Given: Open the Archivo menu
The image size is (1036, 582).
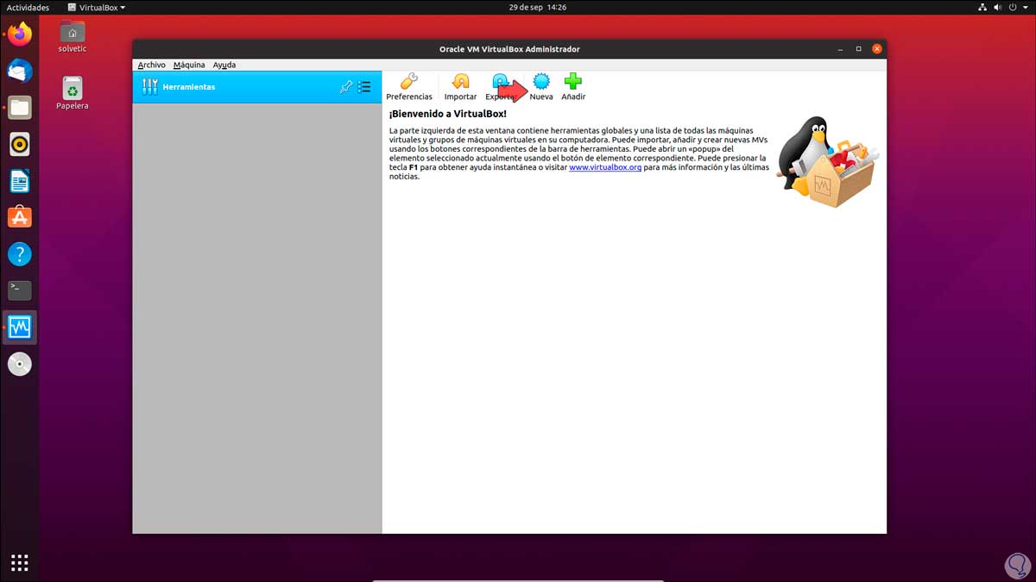Looking at the screenshot, I should point(151,65).
